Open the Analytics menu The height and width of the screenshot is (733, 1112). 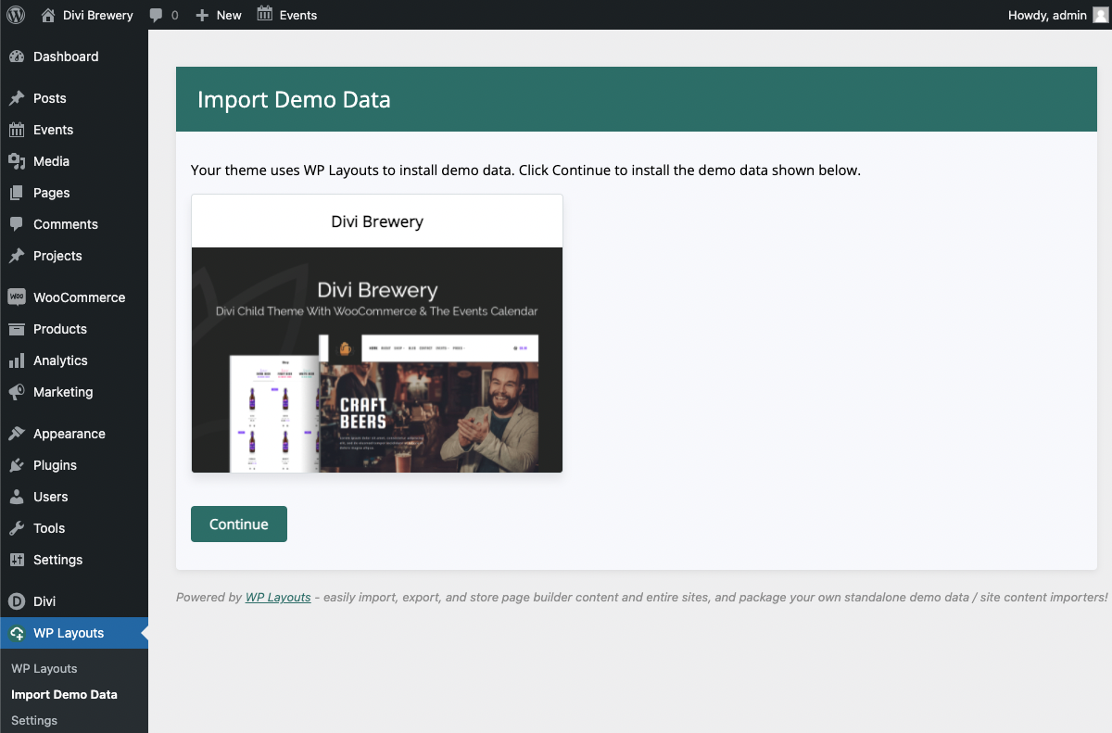[x=74, y=360]
